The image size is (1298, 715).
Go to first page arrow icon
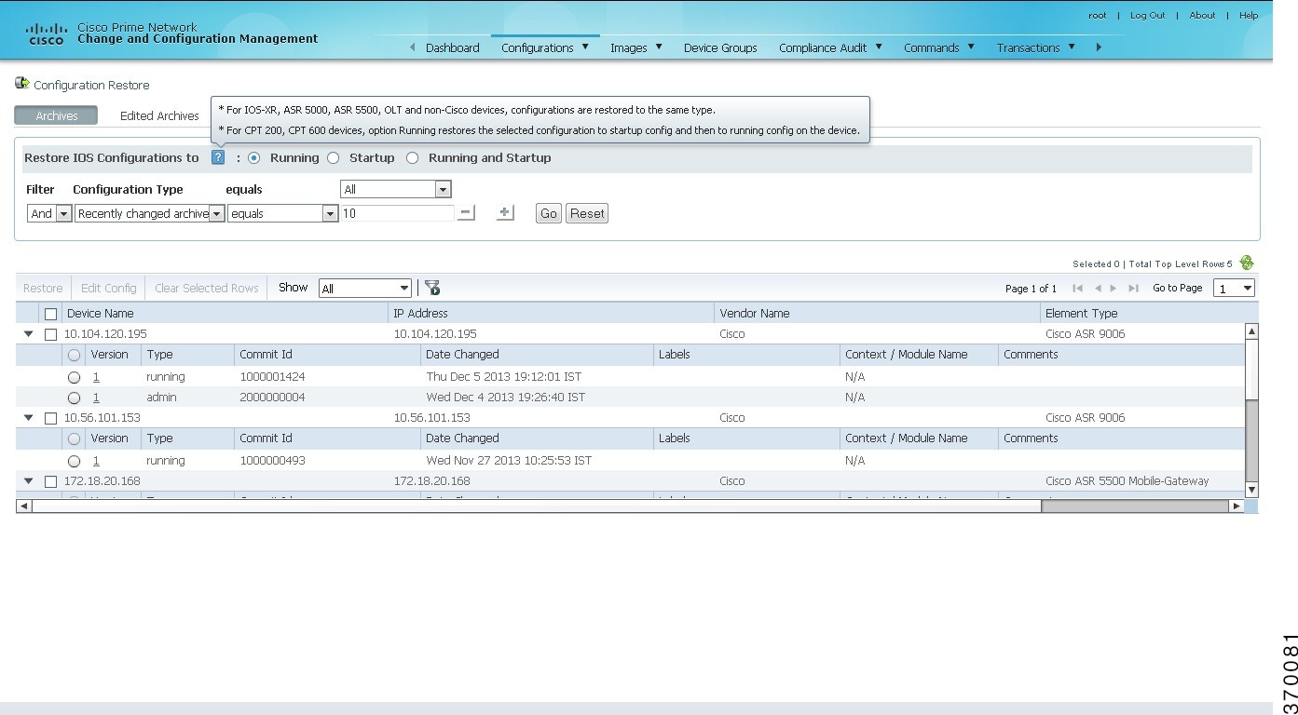click(x=1077, y=289)
